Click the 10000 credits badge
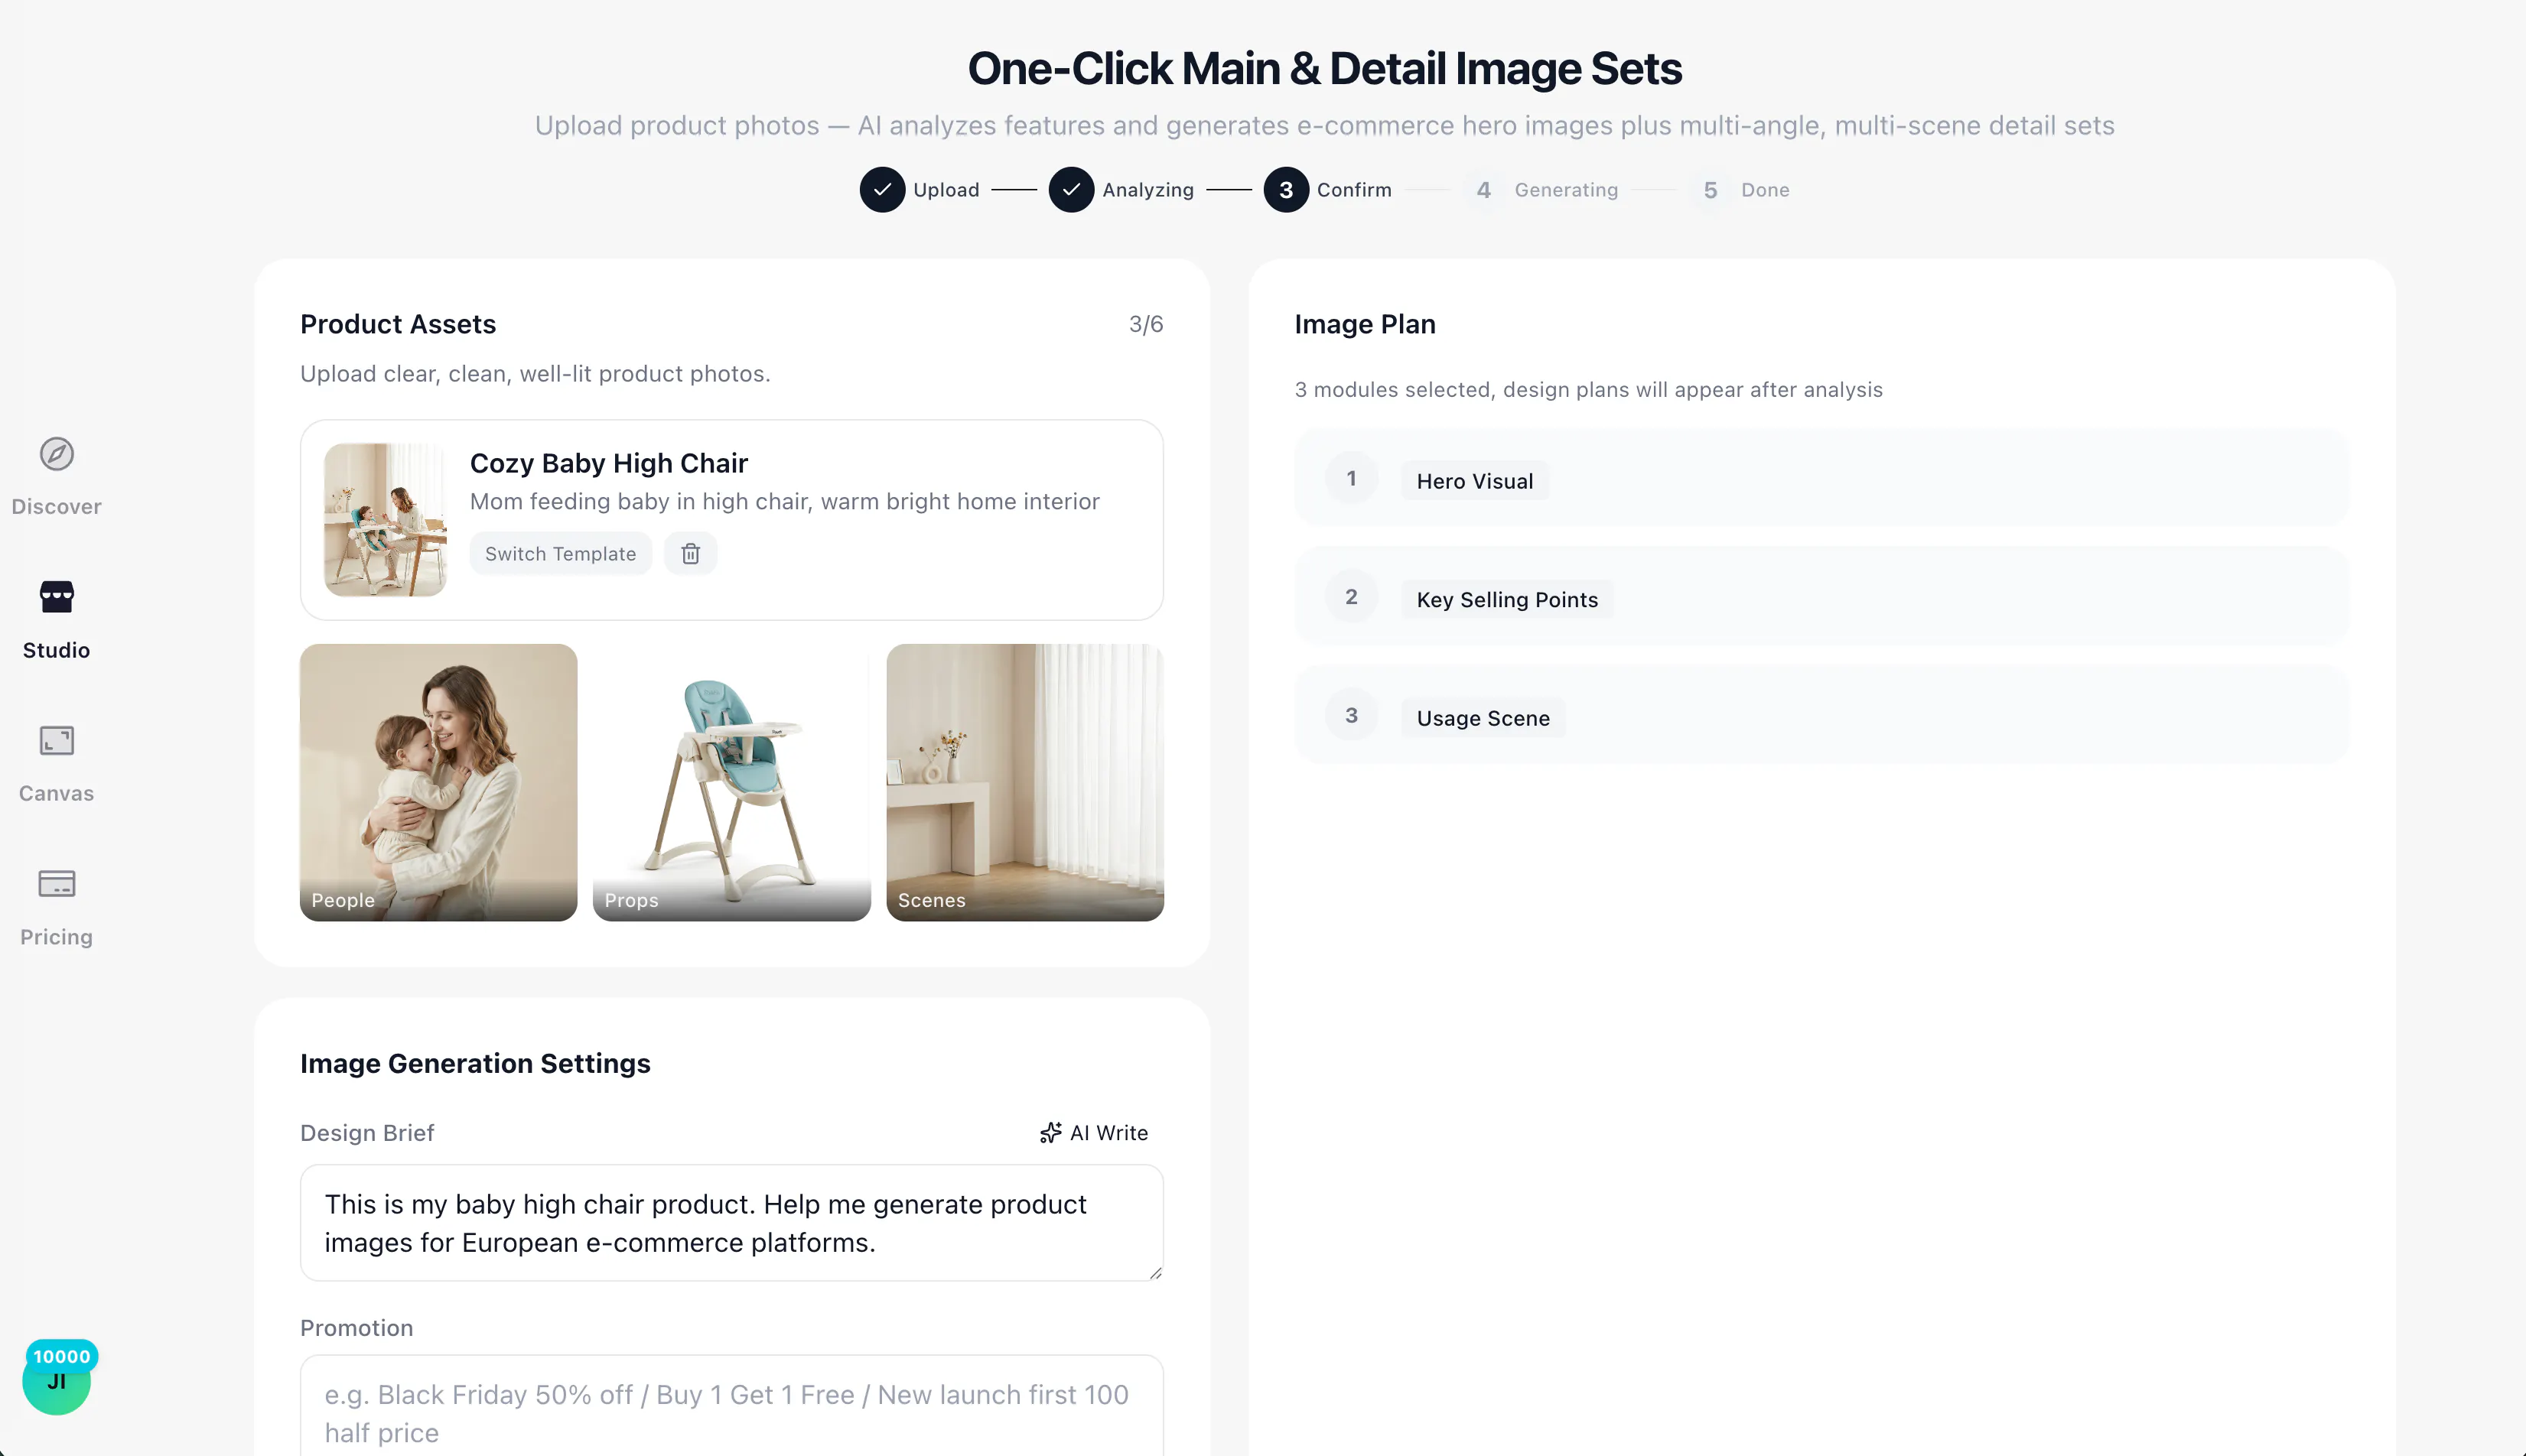The image size is (2526, 1456). [62, 1357]
